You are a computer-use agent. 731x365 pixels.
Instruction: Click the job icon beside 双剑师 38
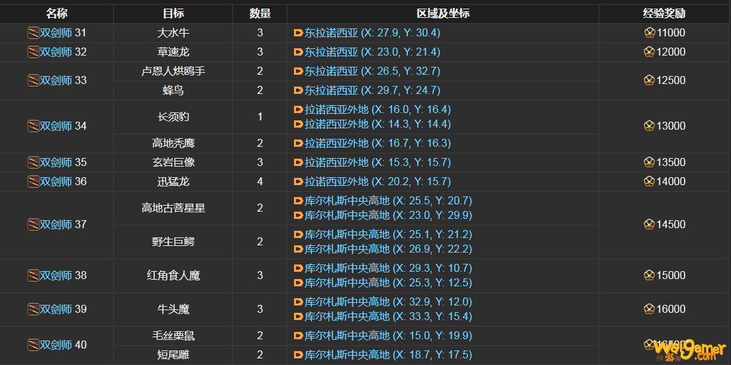point(33,276)
